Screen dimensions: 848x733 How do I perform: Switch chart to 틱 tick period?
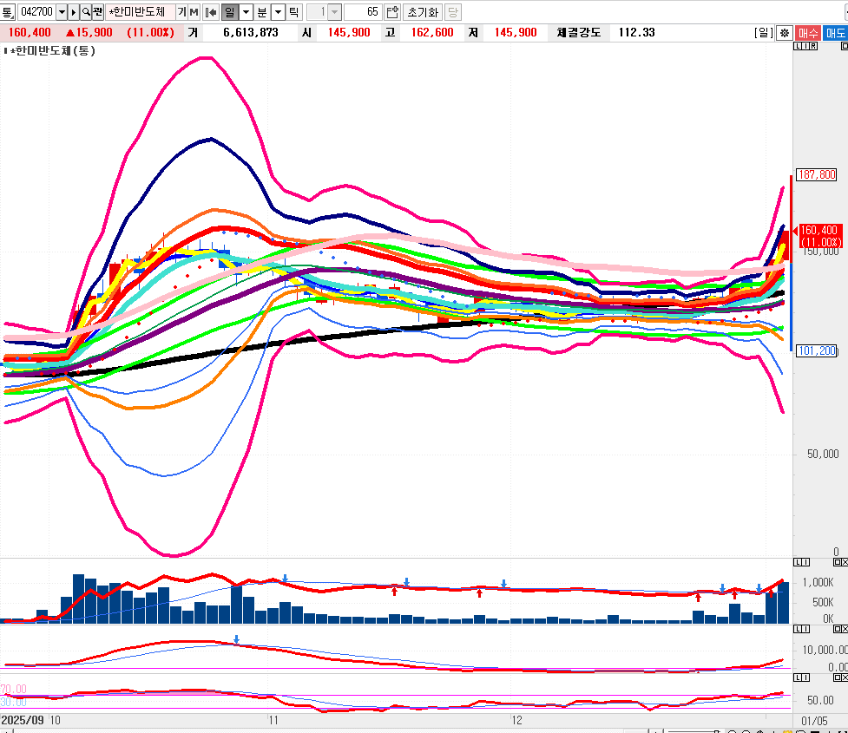(x=293, y=12)
